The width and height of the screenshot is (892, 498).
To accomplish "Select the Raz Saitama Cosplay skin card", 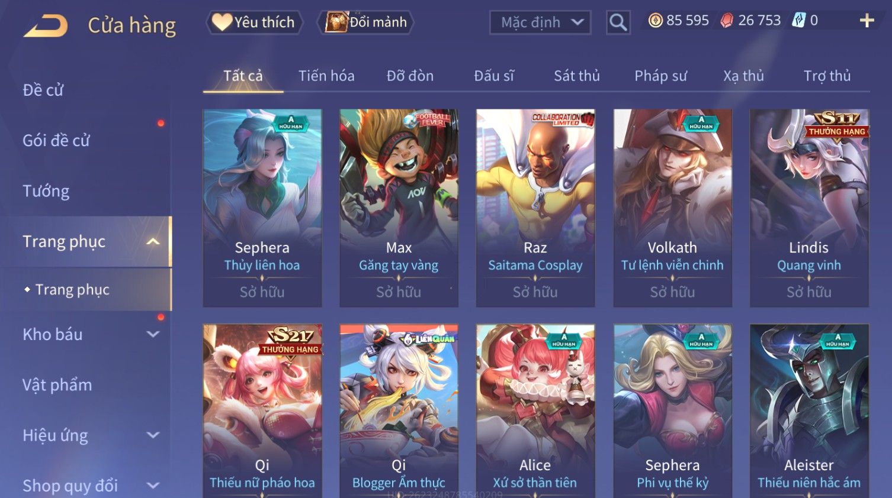I will (x=535, y=208).
